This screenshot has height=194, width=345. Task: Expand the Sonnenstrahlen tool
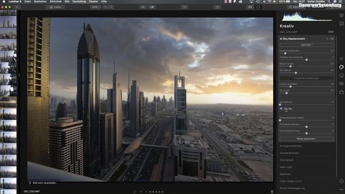[289, 153]
